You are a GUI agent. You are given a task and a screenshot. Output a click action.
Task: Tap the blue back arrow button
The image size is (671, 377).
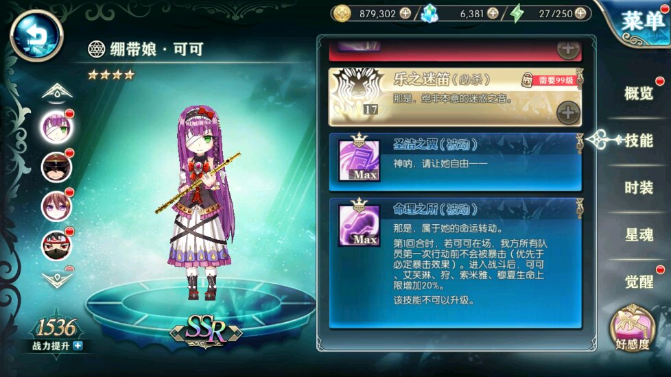[37, 36]
